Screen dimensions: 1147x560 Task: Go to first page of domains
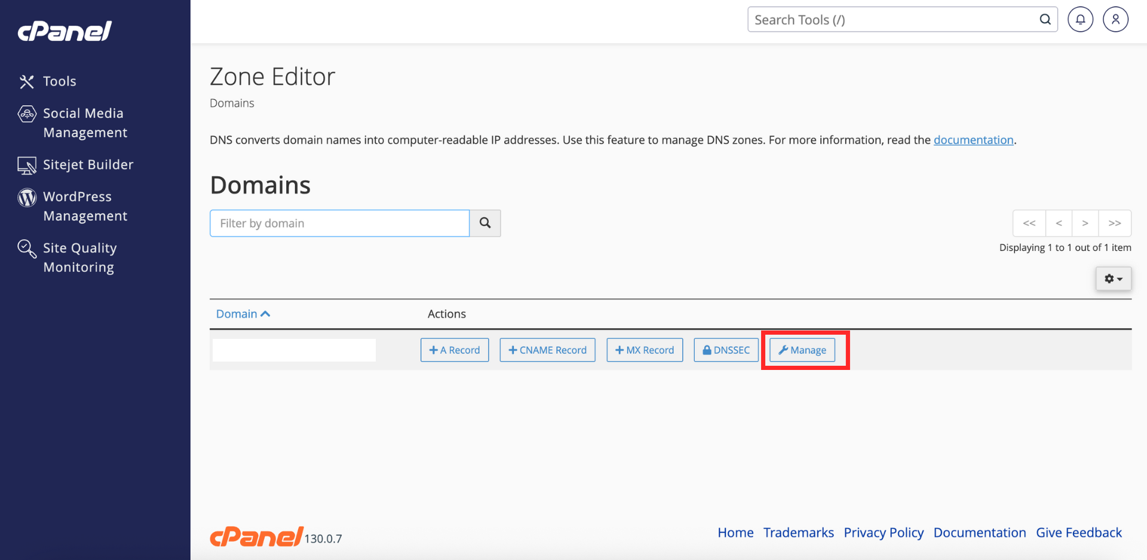point(1029,223)
